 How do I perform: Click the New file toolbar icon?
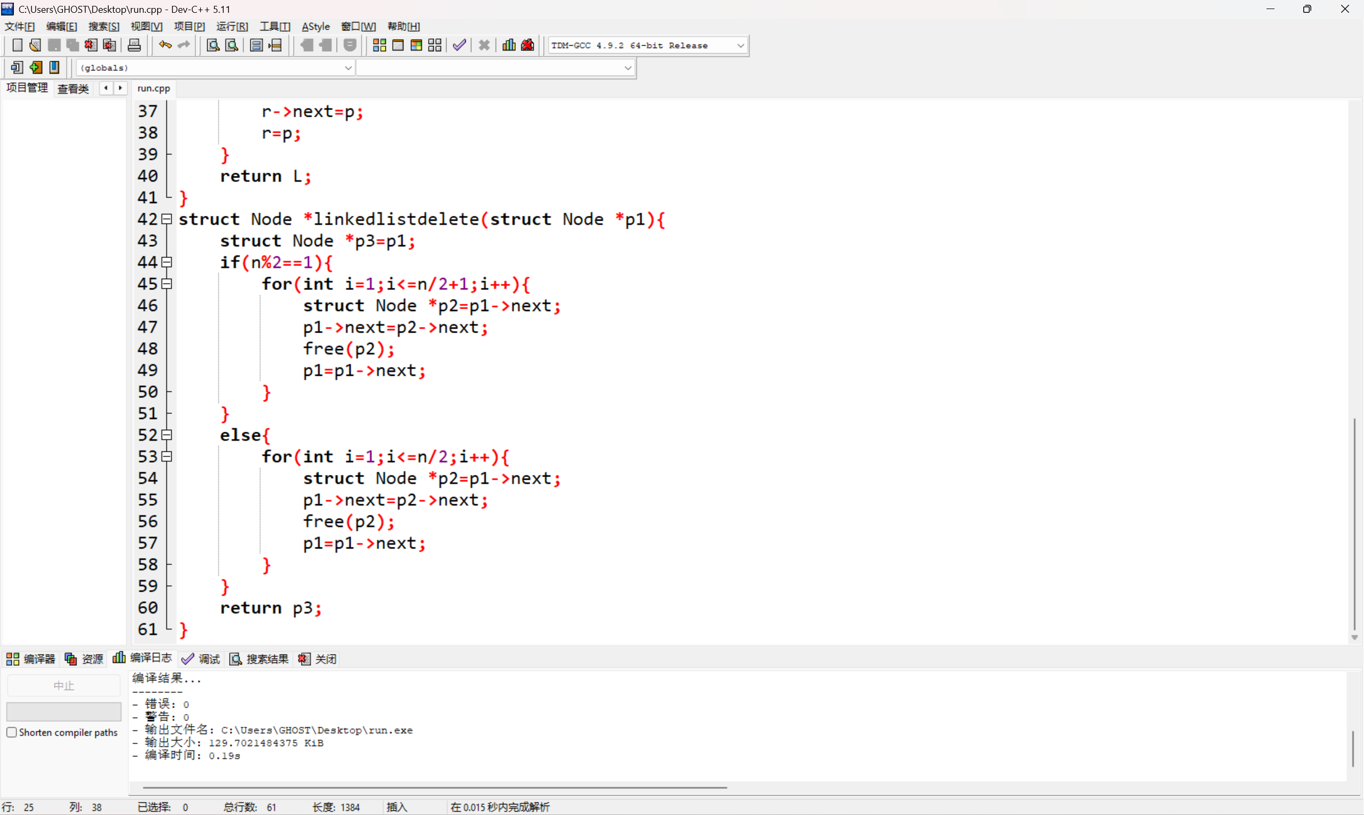[17, 46]
